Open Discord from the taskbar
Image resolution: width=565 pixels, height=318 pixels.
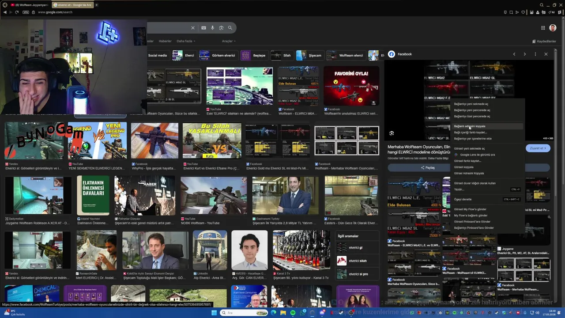pyautogui.click(x=323, y=313)
